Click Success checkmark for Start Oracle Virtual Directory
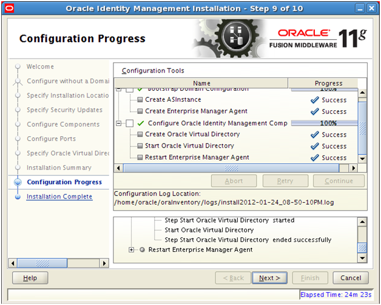 [315, 146]
